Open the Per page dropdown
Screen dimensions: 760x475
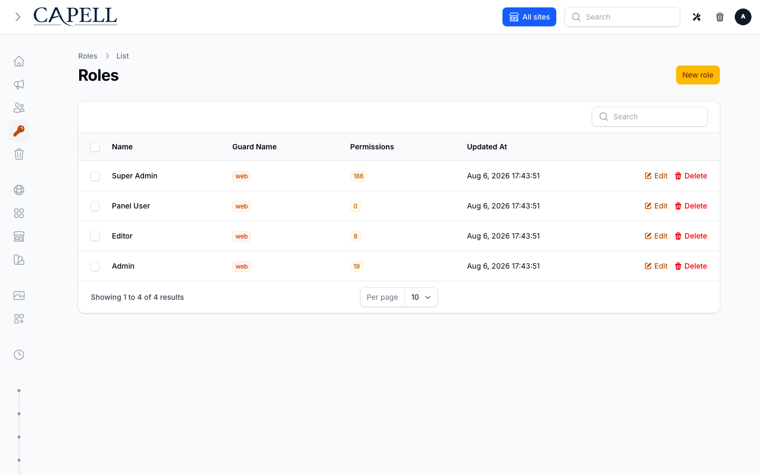click(x=421, y=297)
